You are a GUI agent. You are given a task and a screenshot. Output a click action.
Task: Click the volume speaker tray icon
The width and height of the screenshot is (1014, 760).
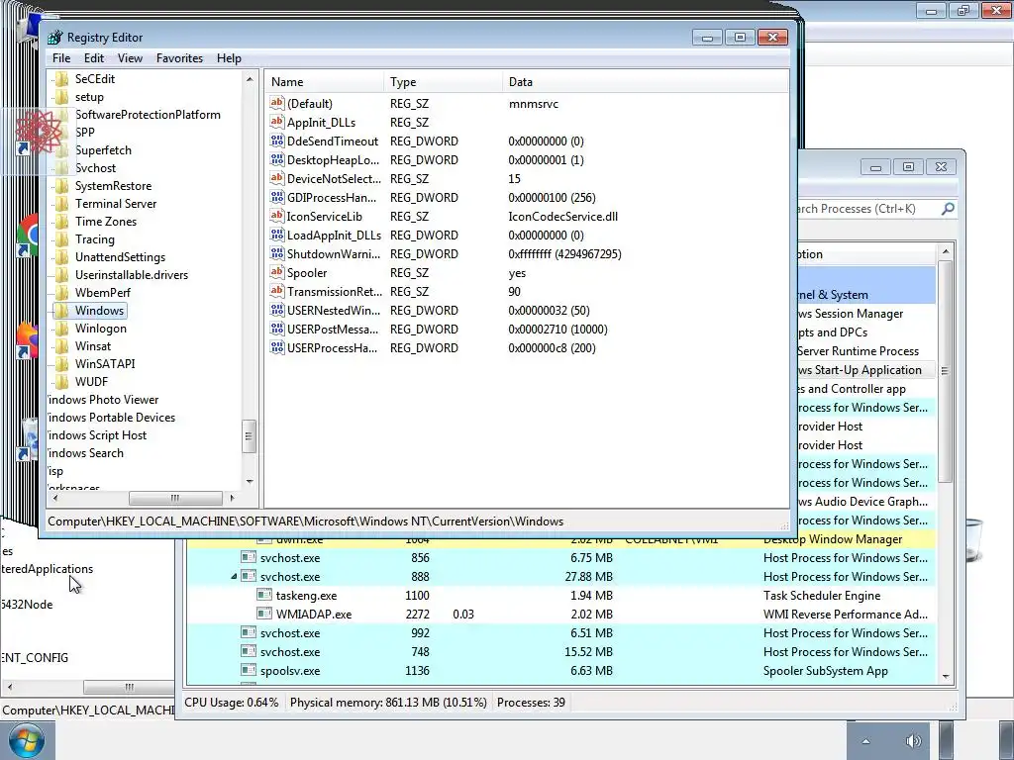(x=913, y=740)
